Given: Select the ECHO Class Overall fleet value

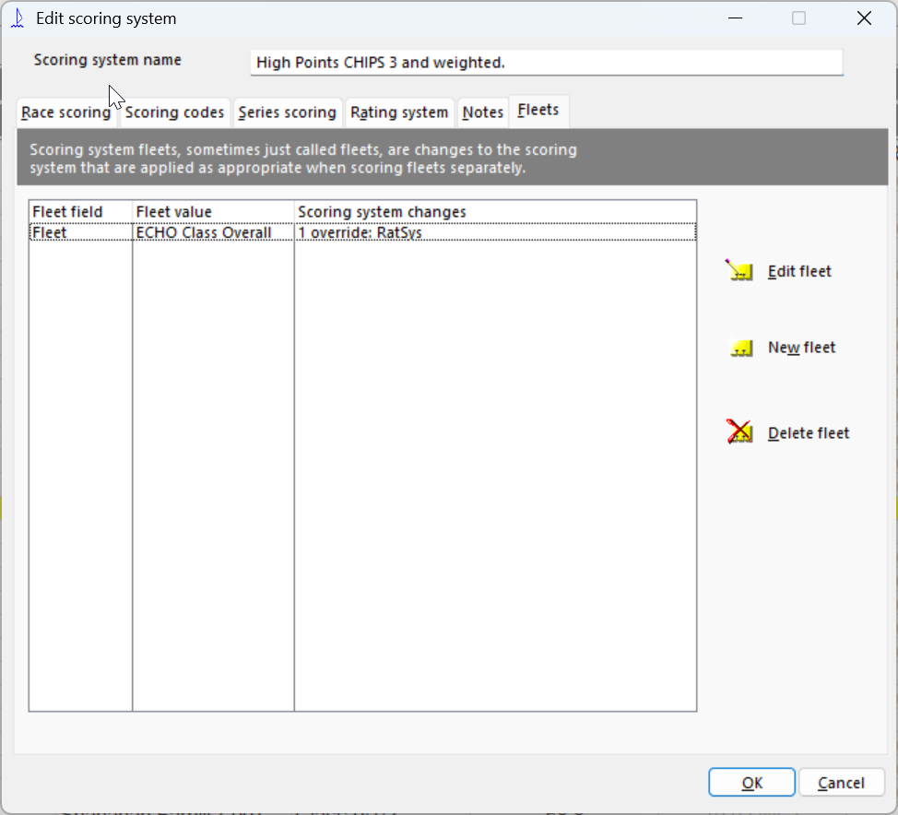Looking at the screenshot, I should [204, 233].
